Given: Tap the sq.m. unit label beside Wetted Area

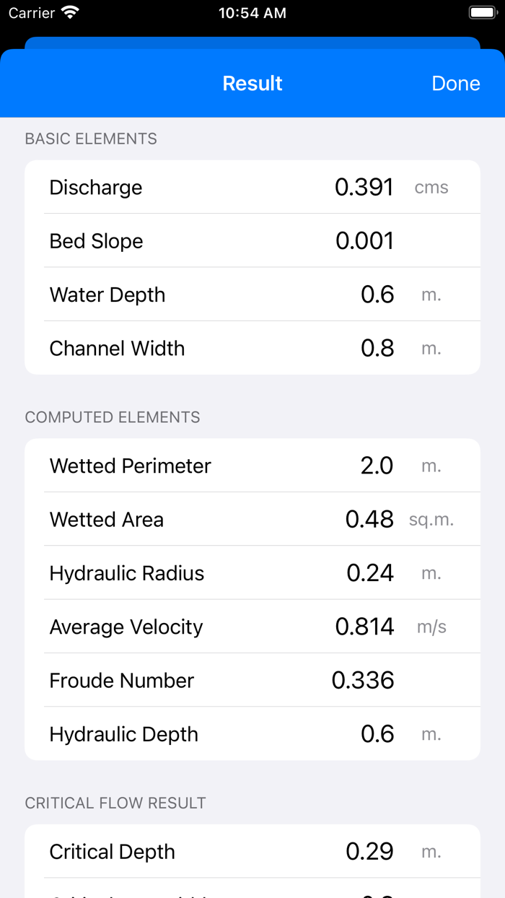Looking at the screenshot, I should click(x=431, y=519).
